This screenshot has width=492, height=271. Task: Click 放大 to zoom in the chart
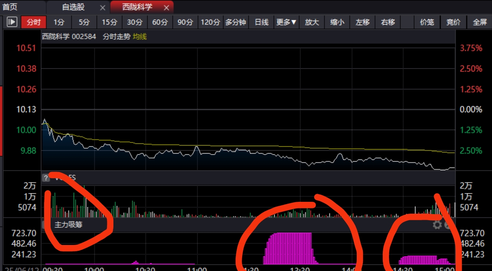pos(312,22)
